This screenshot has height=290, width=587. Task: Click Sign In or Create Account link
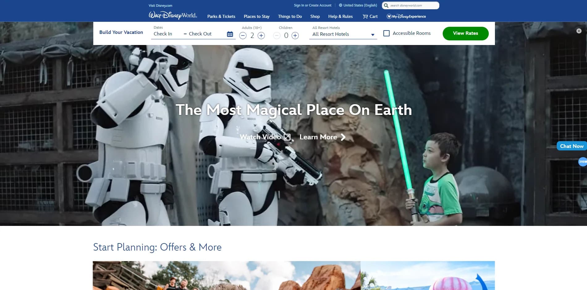tap(313, 5)
